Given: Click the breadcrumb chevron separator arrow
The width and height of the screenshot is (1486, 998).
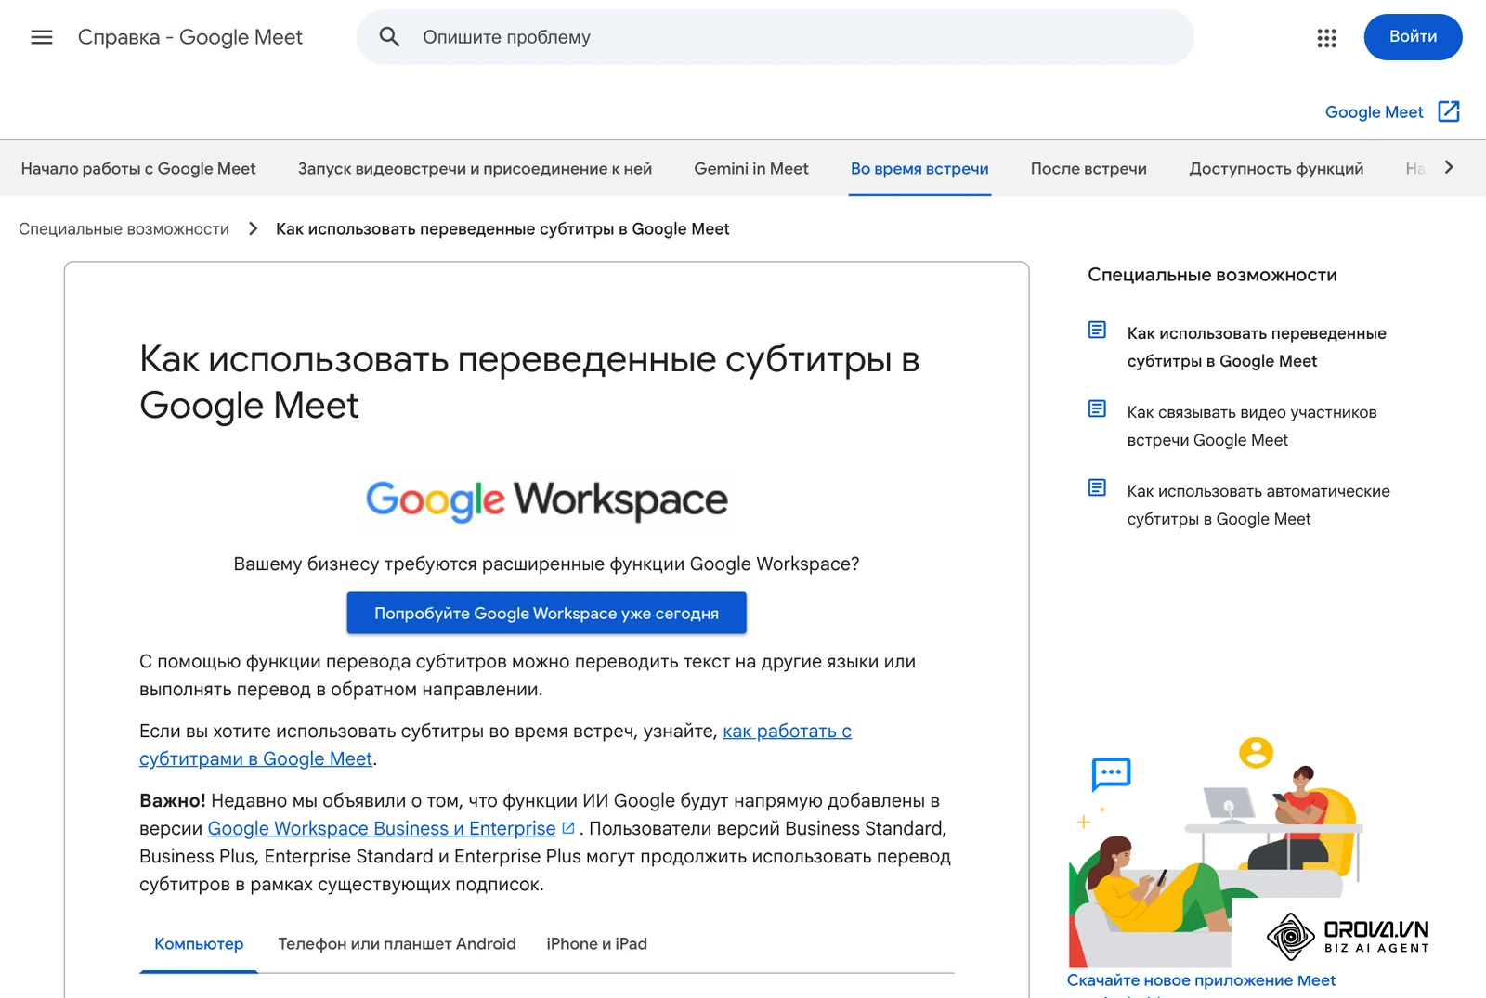Looking at the screenshot, I should point(253,228).
